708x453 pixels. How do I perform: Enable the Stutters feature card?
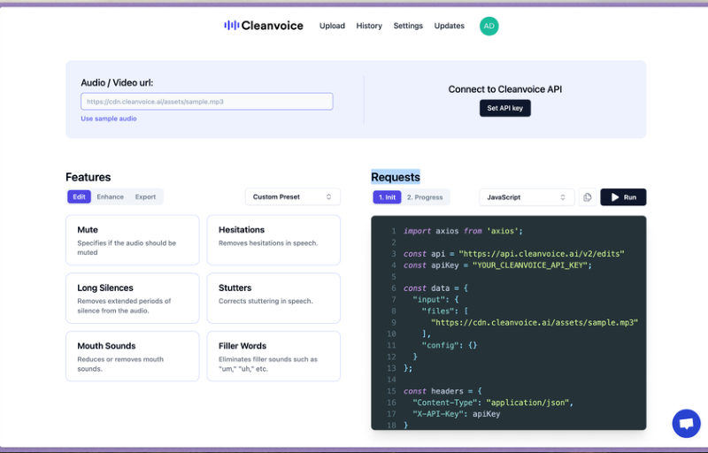(x=273, y=298)
